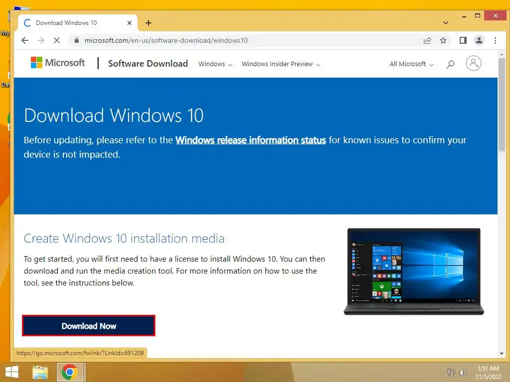Click the scrollbar down arrow
This screenshot has height=382, width=510.
tap(502, 354)
